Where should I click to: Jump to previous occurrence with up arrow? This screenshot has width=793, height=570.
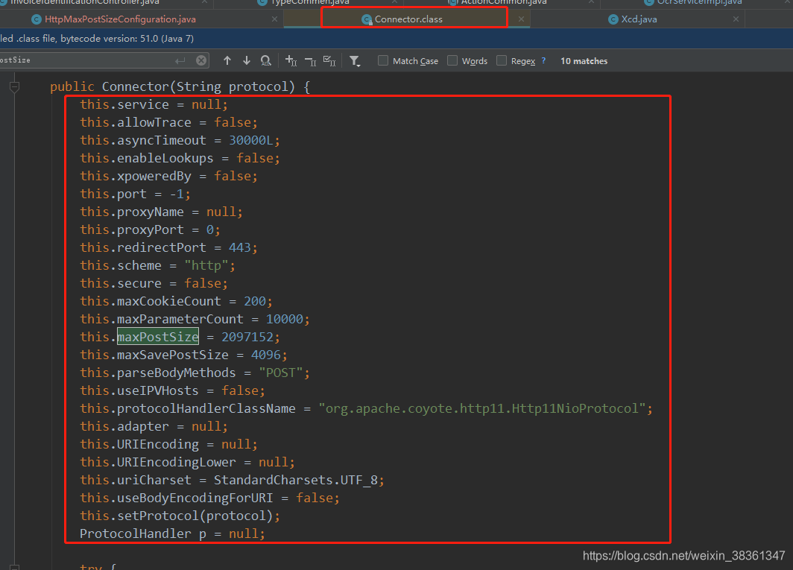pyautogui.click(x=227, y=60)
